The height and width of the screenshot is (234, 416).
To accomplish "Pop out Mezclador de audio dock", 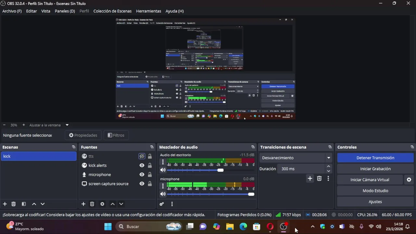I will tap(253, 147).
